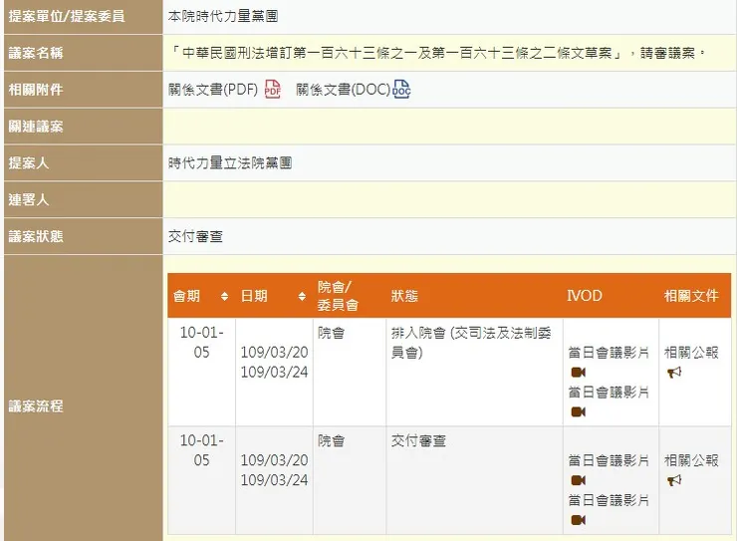Click the 關係文書(DOC) link text
The image size is (737, 541).
pos(344,90)
